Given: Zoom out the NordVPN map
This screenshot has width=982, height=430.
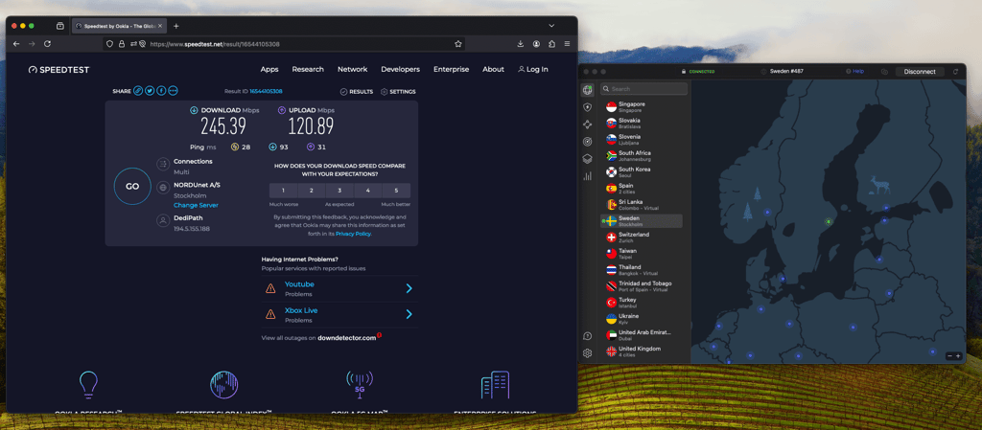Looking at the screenshot, I should 950,355.
